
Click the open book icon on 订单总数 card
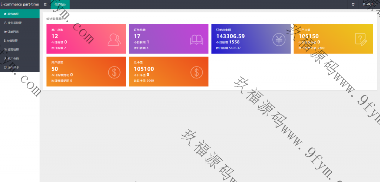pos(196,39)
